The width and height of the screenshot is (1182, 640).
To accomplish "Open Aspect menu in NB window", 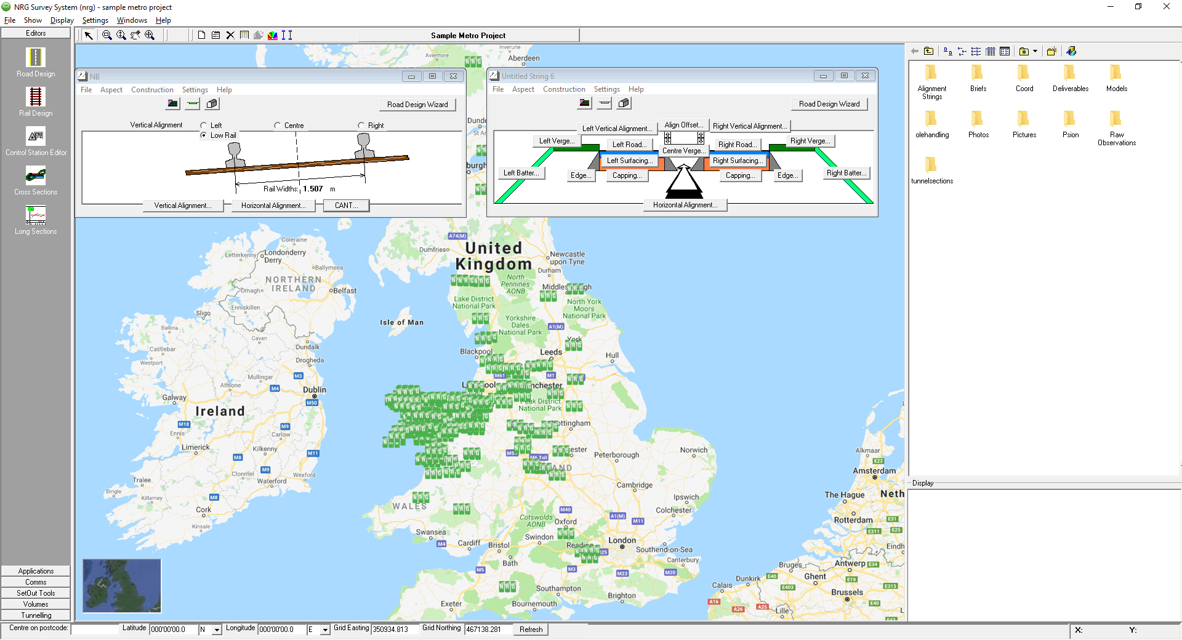I will [x=111, y=90].
